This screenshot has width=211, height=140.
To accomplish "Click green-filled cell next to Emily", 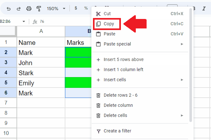I will pos(78,82).
